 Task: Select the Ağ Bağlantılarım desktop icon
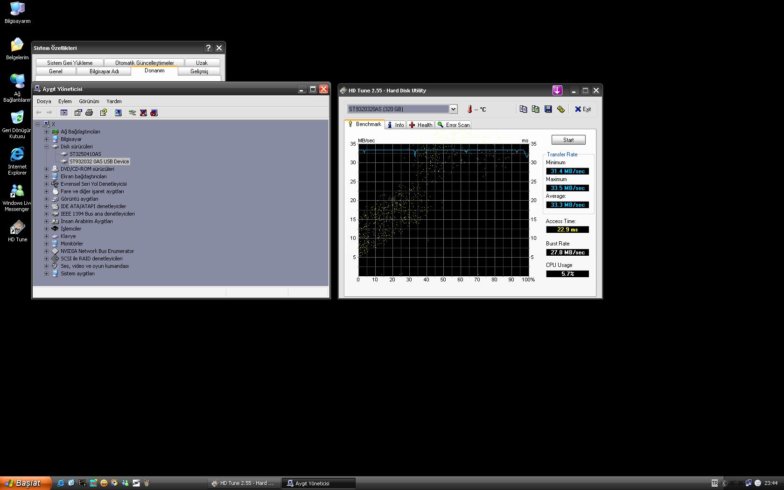pos(17,88)
